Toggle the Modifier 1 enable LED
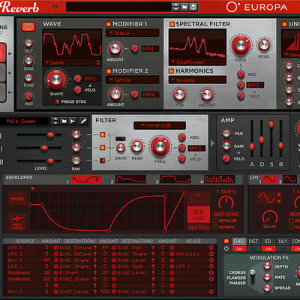 coord(109,24)
